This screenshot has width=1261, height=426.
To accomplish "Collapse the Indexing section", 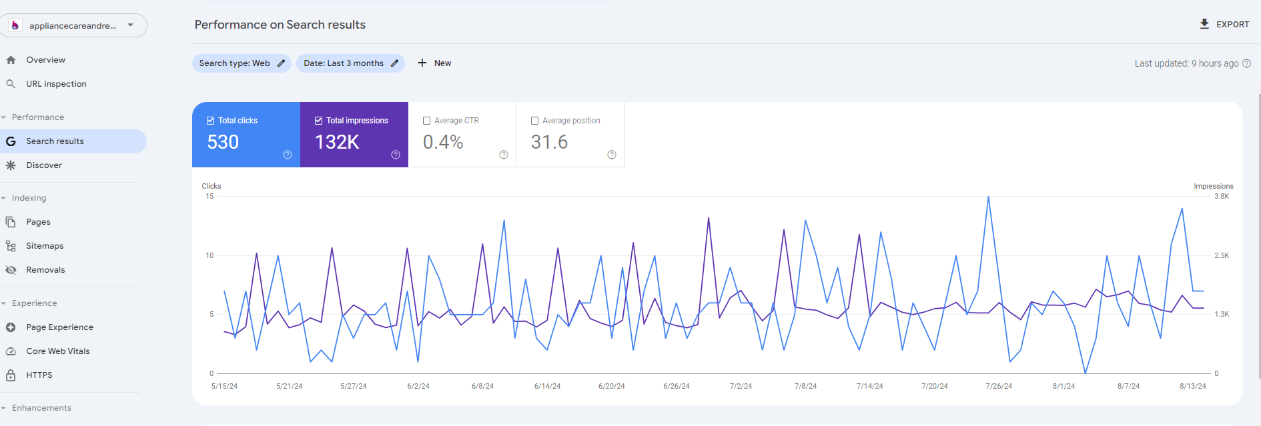I will tap(4, 198).
